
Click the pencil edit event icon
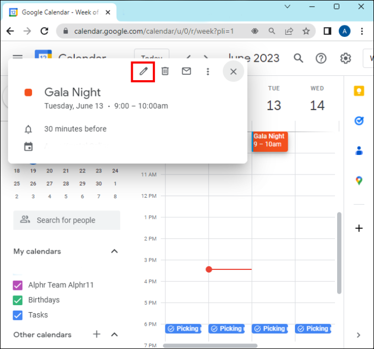[143, 72]
